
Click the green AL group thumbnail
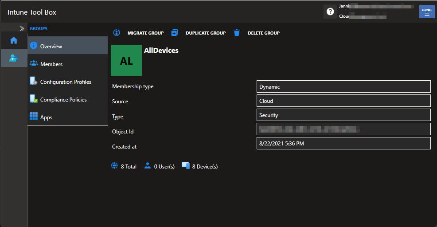[126, 60]
